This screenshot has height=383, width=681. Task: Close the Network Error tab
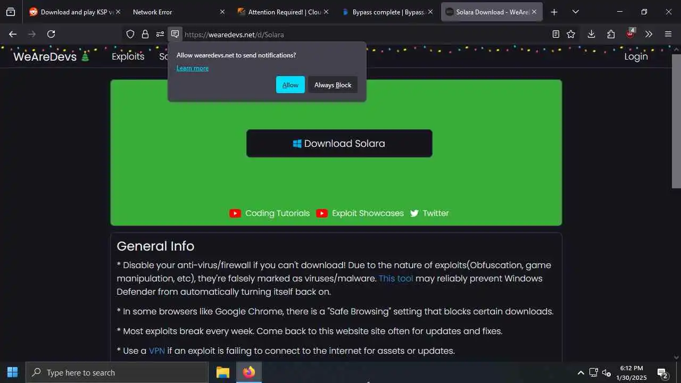tap(222, 12)
